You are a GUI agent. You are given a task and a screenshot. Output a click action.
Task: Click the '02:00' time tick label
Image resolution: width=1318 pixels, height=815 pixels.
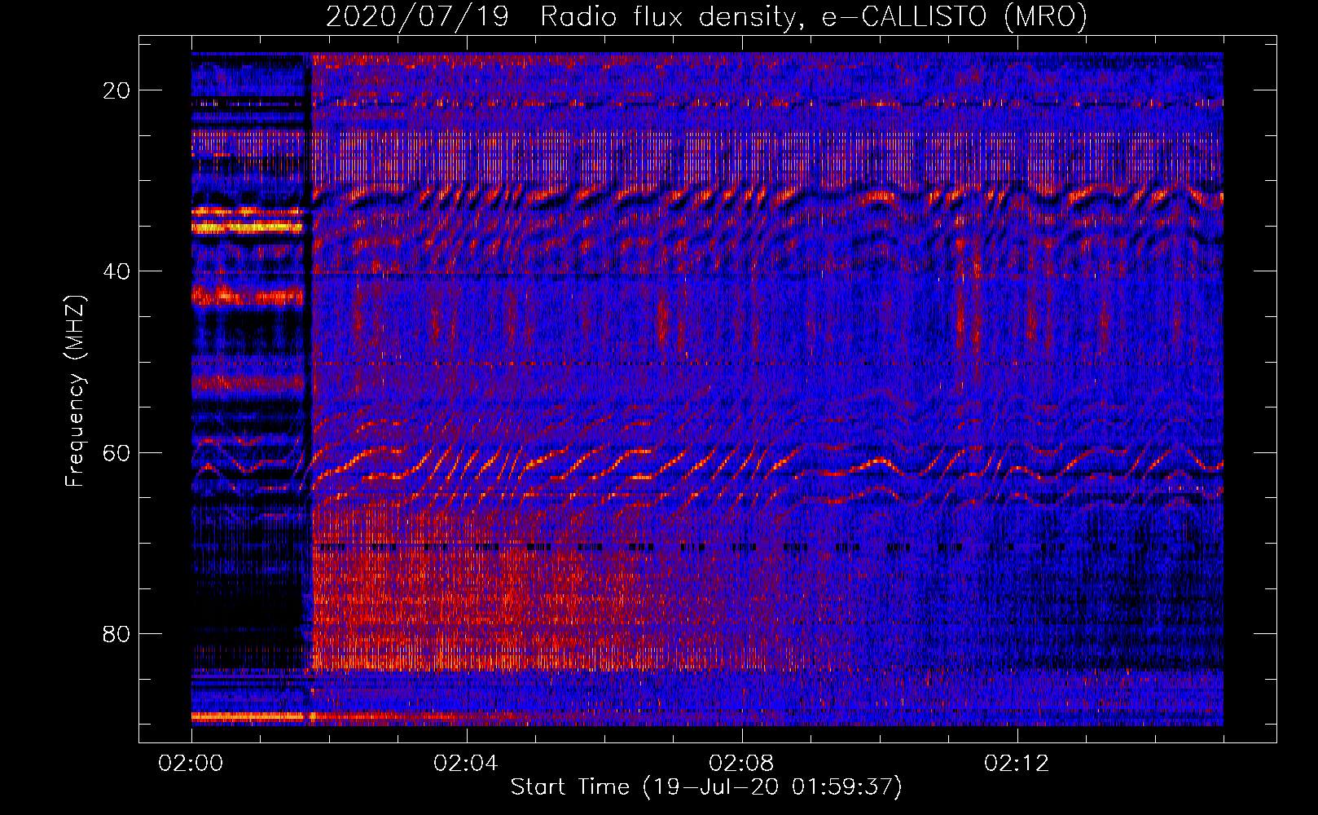pyautogui.click(x=191, y=764)
